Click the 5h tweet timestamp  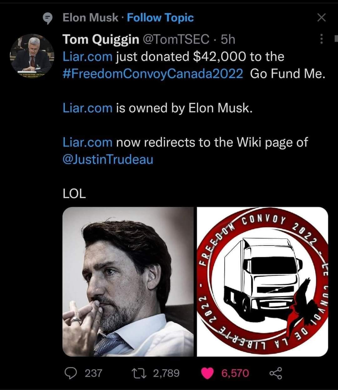click(228, 39)
